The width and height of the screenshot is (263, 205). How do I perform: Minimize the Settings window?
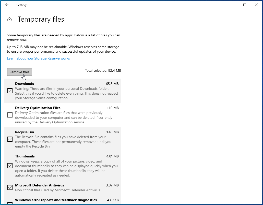pyautogui.click(x=233, y=5)
